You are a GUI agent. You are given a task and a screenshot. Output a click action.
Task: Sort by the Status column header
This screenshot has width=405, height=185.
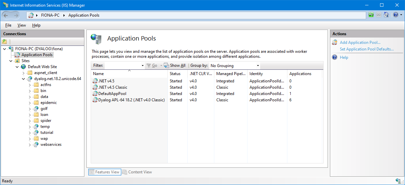click(x=177, y=74)
